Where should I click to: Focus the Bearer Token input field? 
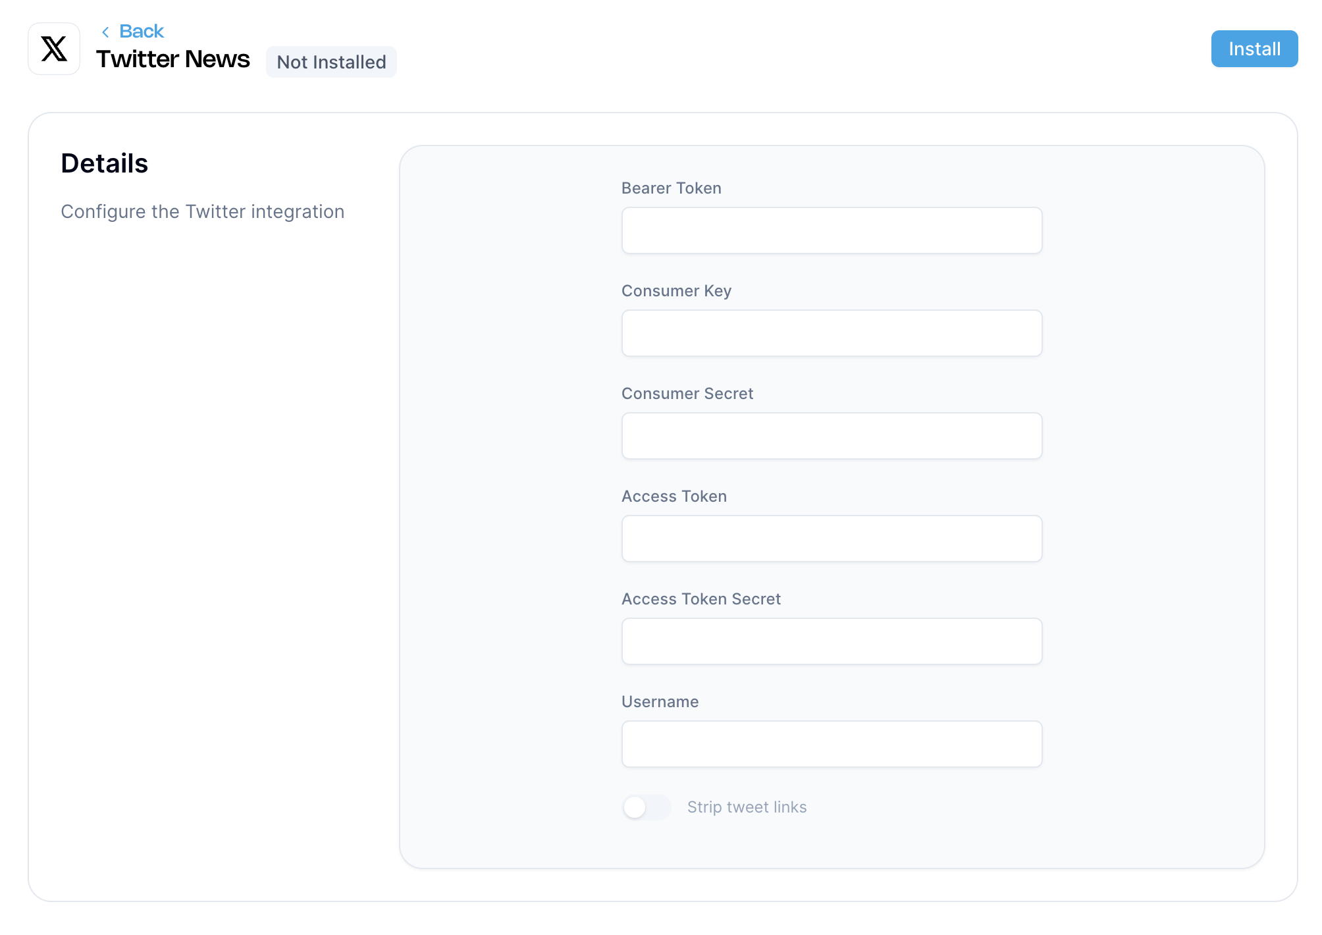(831, 230)
